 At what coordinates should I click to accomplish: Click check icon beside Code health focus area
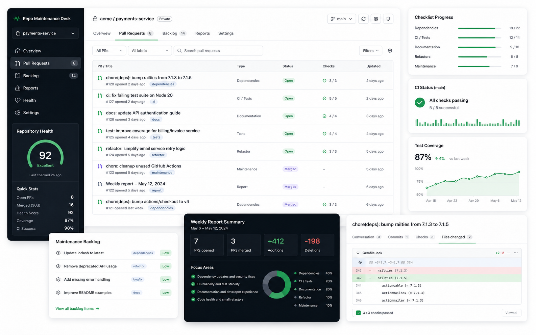click(193, 300)
